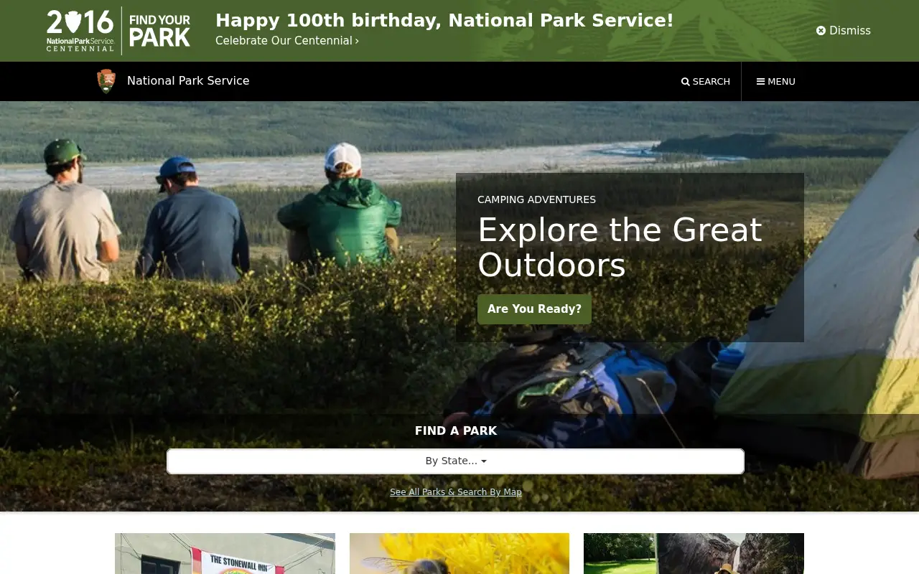919x574 pixels.
Task: Open the Stonewall Inn thumbnail
Action: coord(225,553)
